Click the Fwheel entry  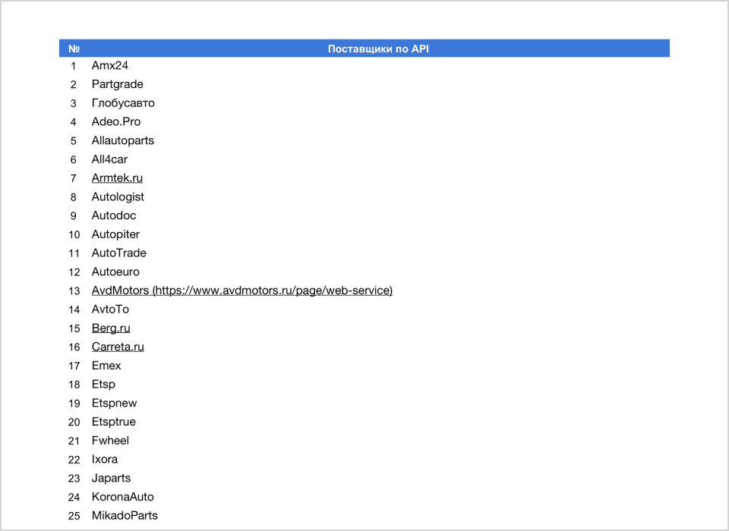tap(110, 441)
